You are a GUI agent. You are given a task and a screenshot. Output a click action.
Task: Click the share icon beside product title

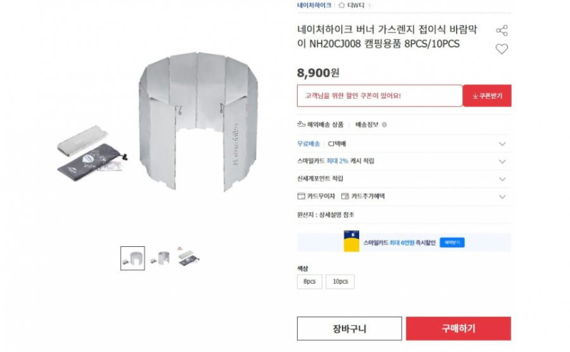(x=502, y=31)
